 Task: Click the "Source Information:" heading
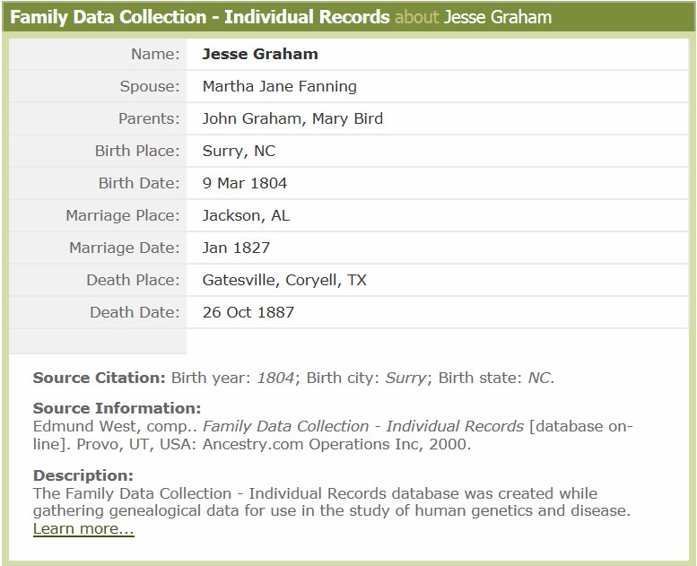pyautogui.click(x=117, y=409)
